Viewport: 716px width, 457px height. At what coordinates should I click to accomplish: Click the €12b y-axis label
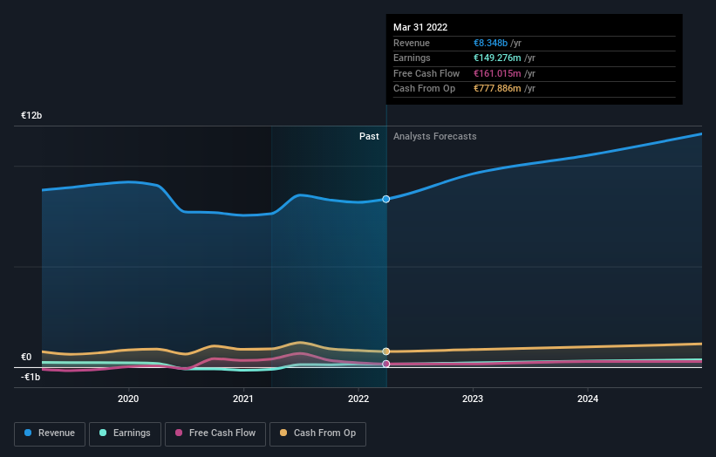tap(31, 115)
